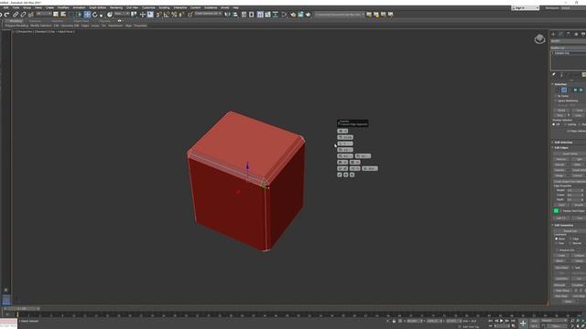Select the Face constraint radio button
Viewport: 586px width, 329px height.
click(557, 243)
